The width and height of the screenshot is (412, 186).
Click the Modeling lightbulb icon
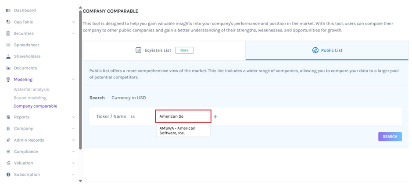click(8, 80)
